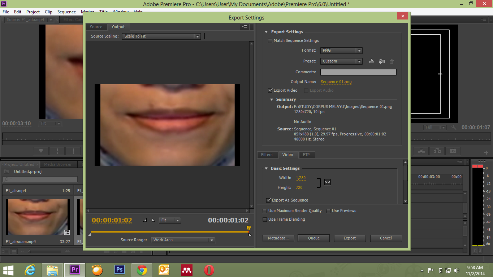Screen dimensions: 493x277
Task: Click the Height value 720
Action: click(x=299, y=188)
